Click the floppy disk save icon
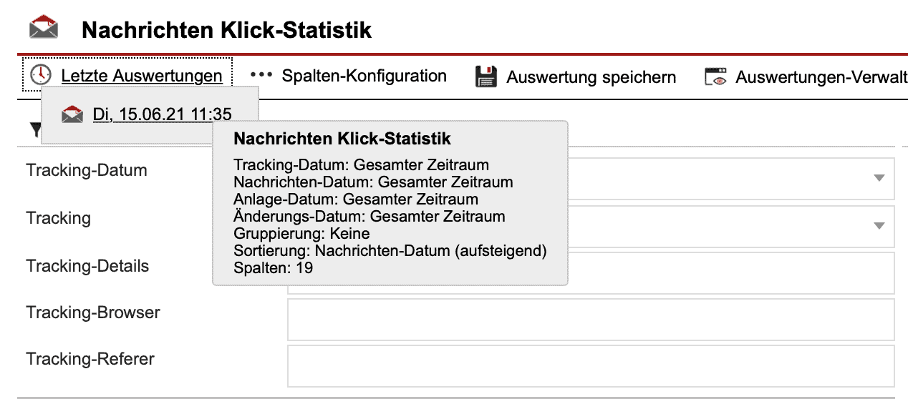Image resolution: width=908 pixels, height=399 pixels. 486,77
